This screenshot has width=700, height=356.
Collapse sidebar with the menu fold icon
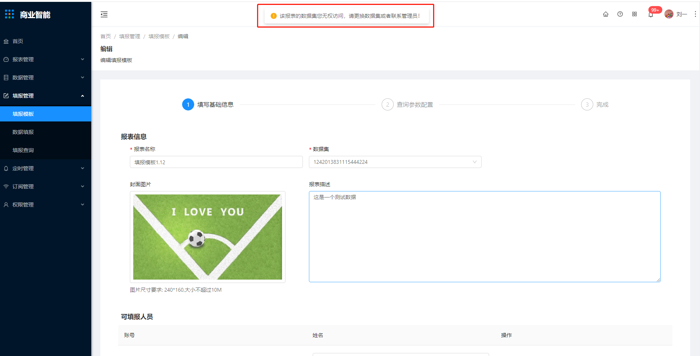pyautogui.click(x=104, y=14)
